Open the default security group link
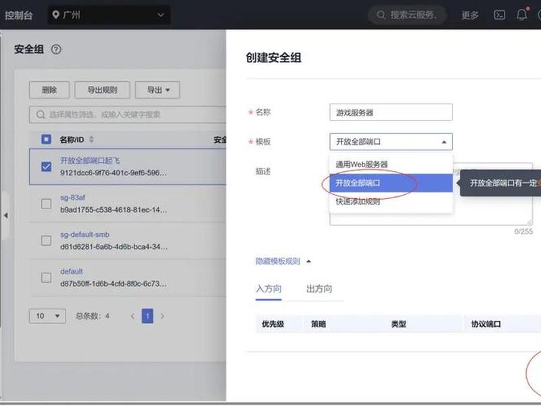541x406 pixels. tap(72, 271)
